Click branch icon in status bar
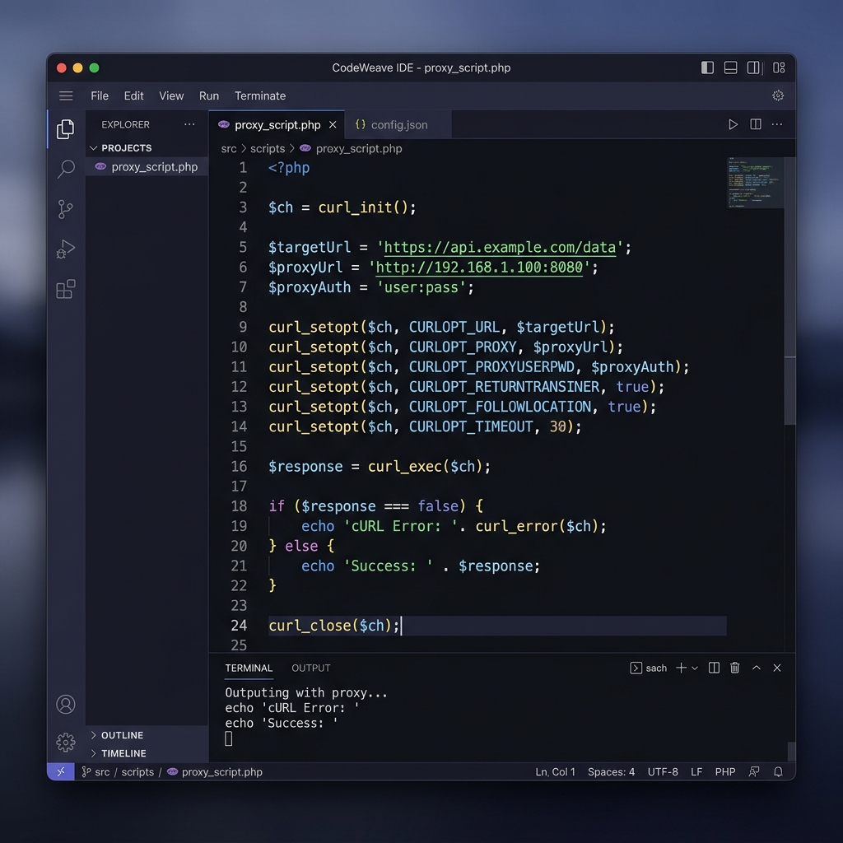Image resolution: width=843 pixels, height=843 pixels. (86, 772)
